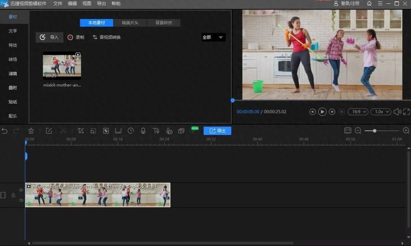The width and height of the screenshot is (411, 246).
Task: Select the mixkit-mother-an... media thumbnail
Action: pyautogui.click(x=62, y=66)
